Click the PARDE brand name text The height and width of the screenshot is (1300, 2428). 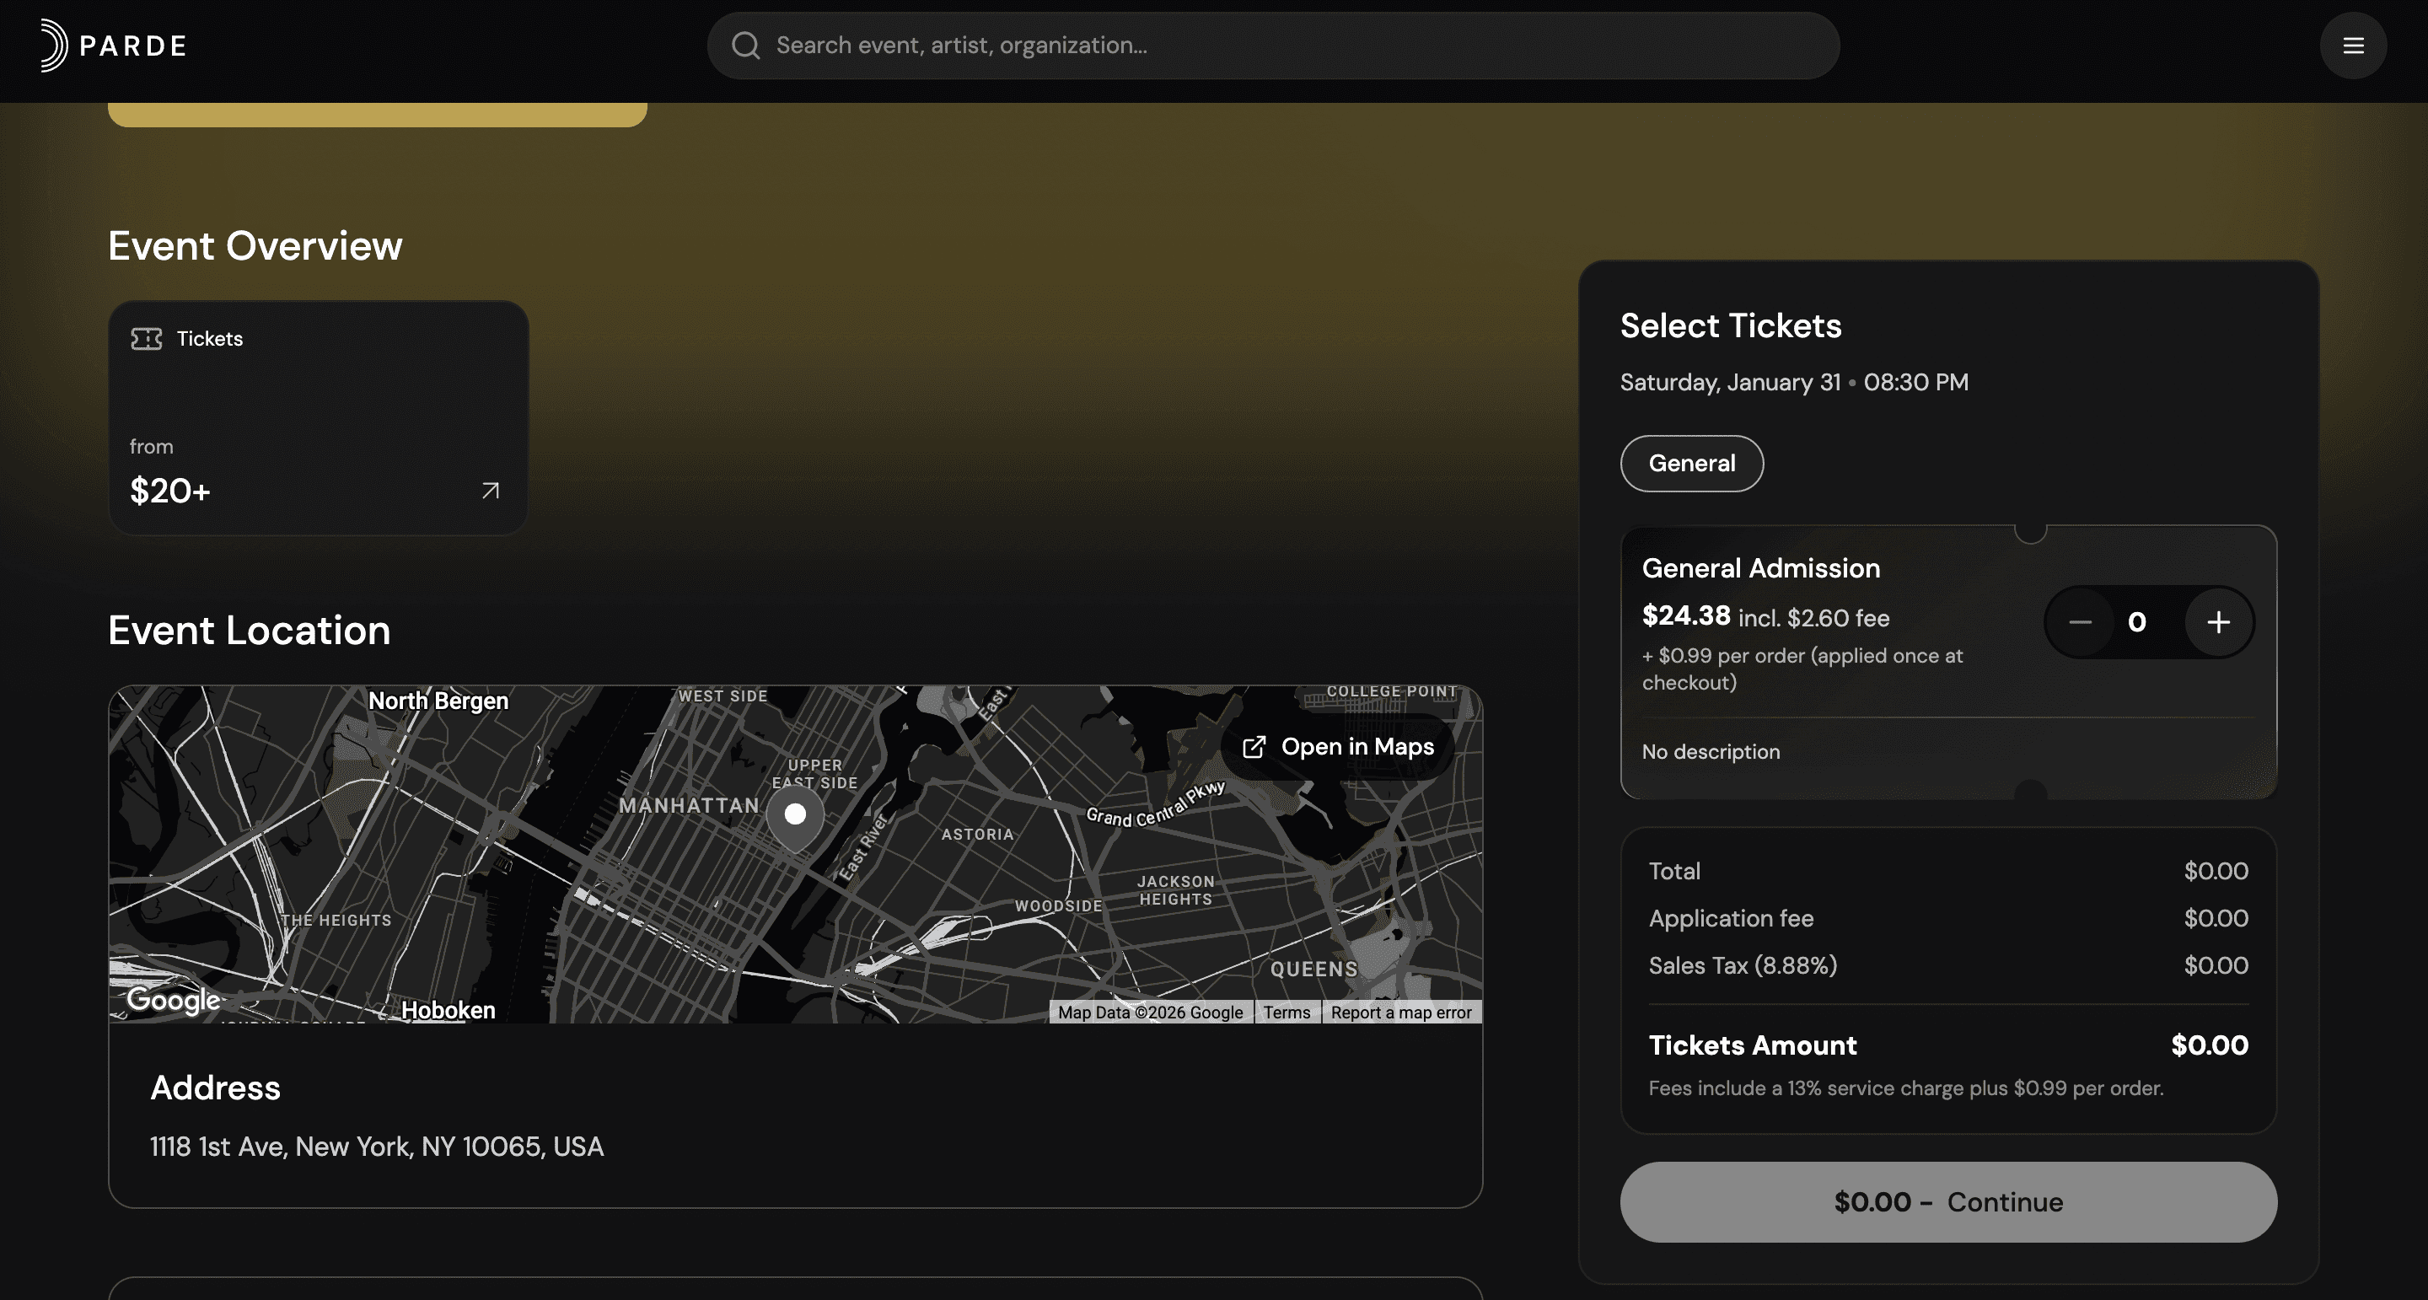[133, 46]
